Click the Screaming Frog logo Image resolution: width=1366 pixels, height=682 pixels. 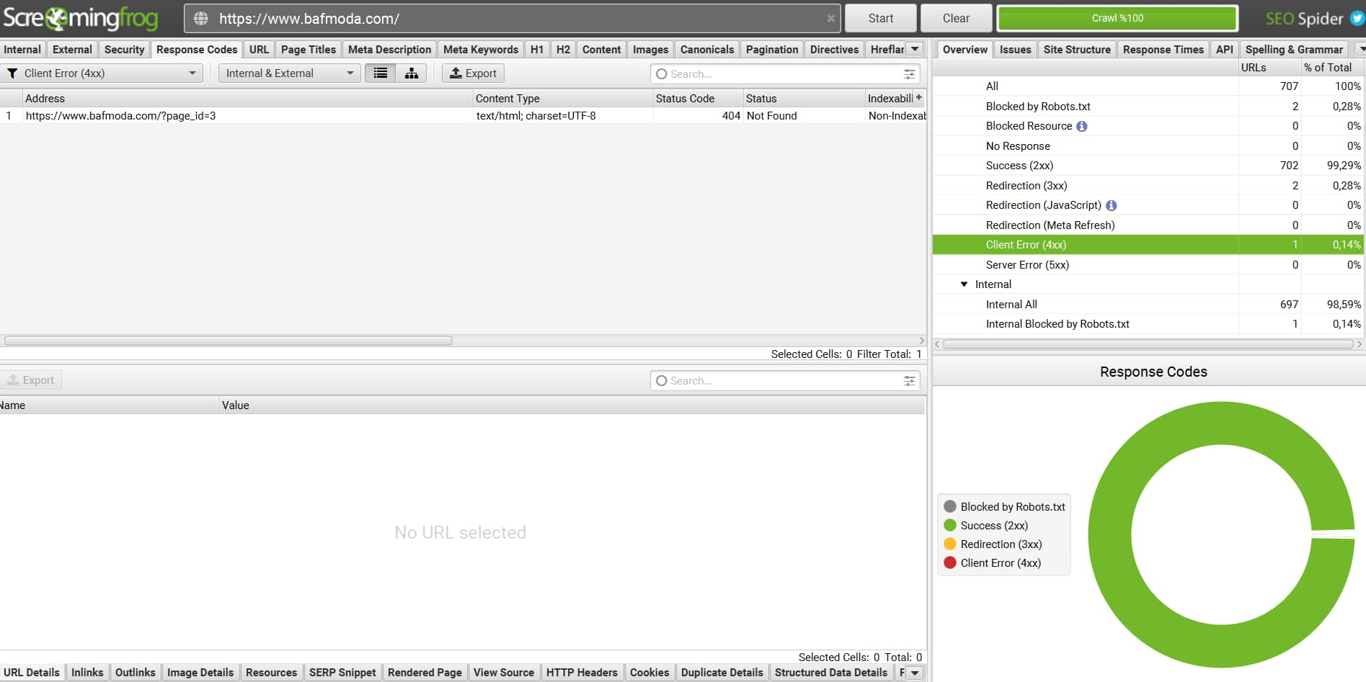80,18
